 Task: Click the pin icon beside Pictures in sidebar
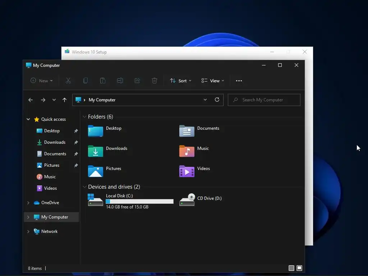pyautogui.click(x=76, y=165)
